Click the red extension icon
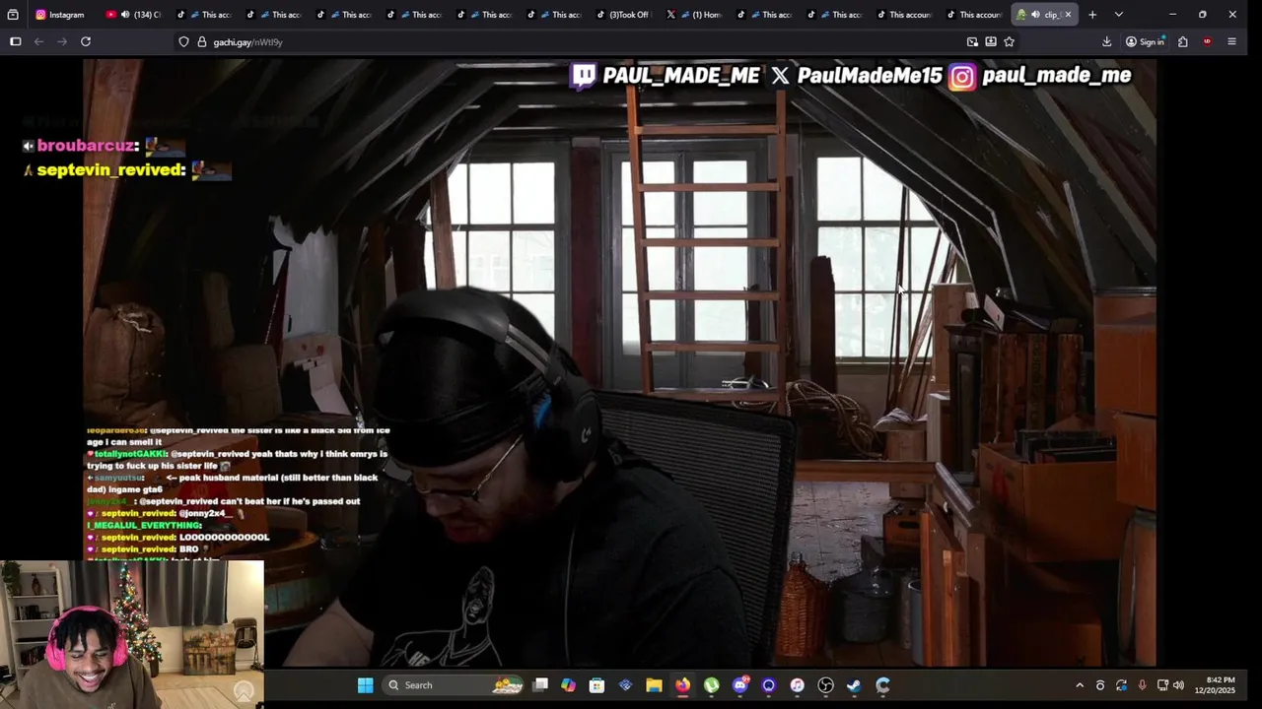The width and height of the screenshot is (1262, 709). 1207,41
